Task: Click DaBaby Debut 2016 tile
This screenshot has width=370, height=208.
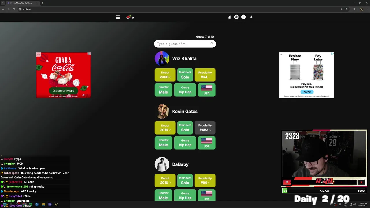Action: click(x=165, y=181)
